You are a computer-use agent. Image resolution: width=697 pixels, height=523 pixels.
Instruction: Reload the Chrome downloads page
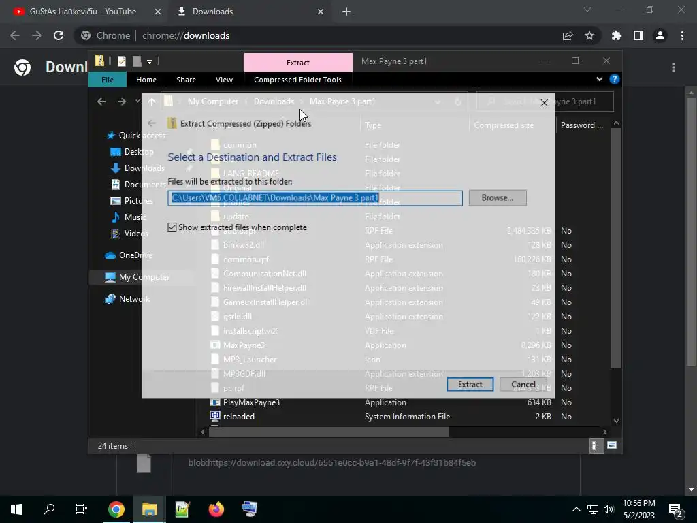pos(59,35)
